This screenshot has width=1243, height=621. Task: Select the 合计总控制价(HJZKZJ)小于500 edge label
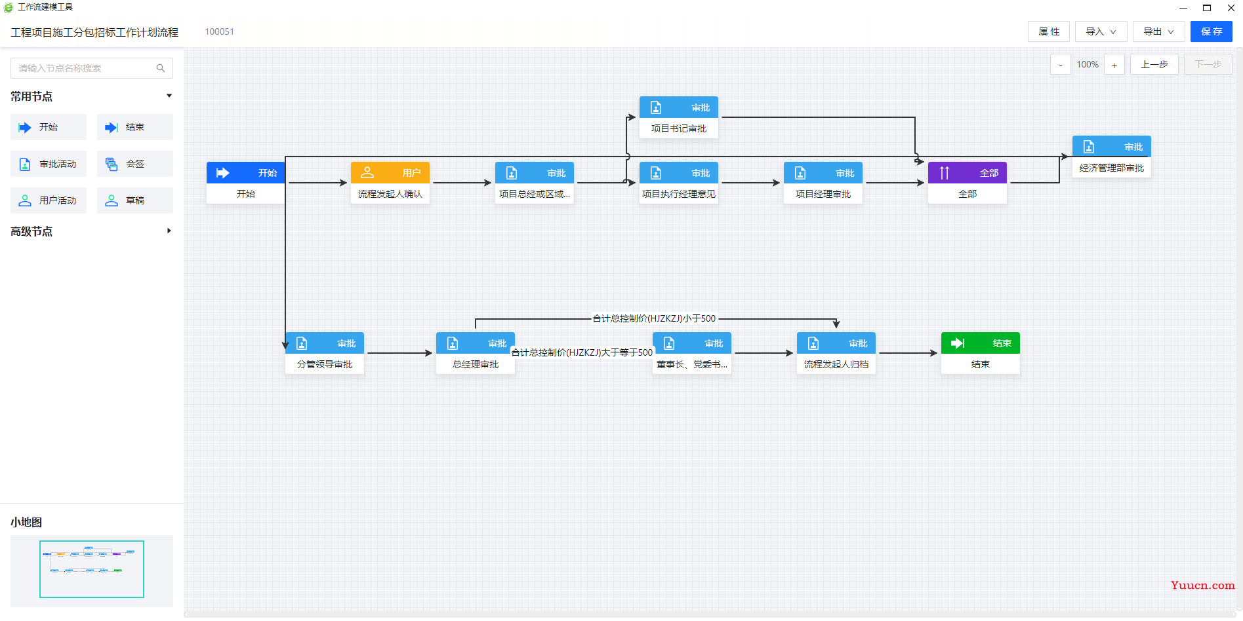(654, 318)
